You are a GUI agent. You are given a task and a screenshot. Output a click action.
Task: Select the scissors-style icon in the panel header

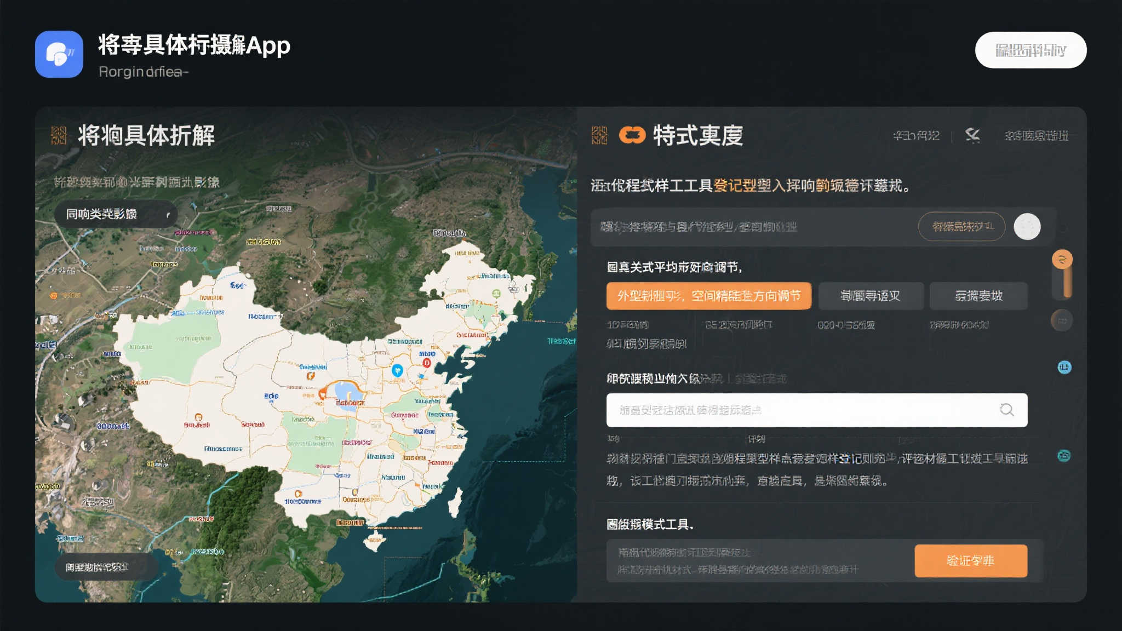(x=973, y=135)
